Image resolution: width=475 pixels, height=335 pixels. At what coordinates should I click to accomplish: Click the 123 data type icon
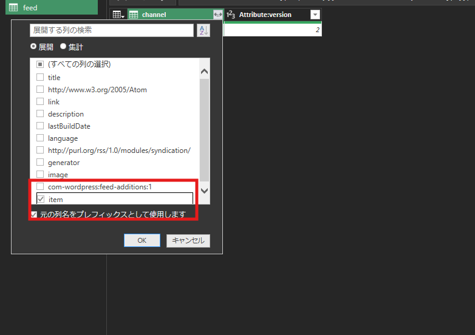click(231, 15)
